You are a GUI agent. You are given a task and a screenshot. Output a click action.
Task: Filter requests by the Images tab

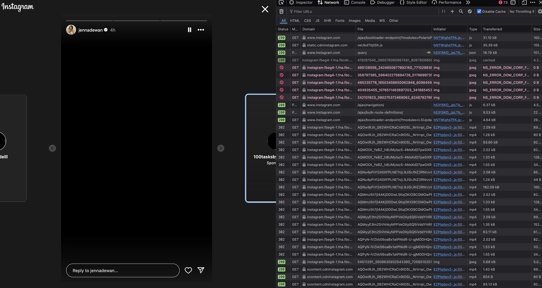pyautogui.click(x=355, y=20)
